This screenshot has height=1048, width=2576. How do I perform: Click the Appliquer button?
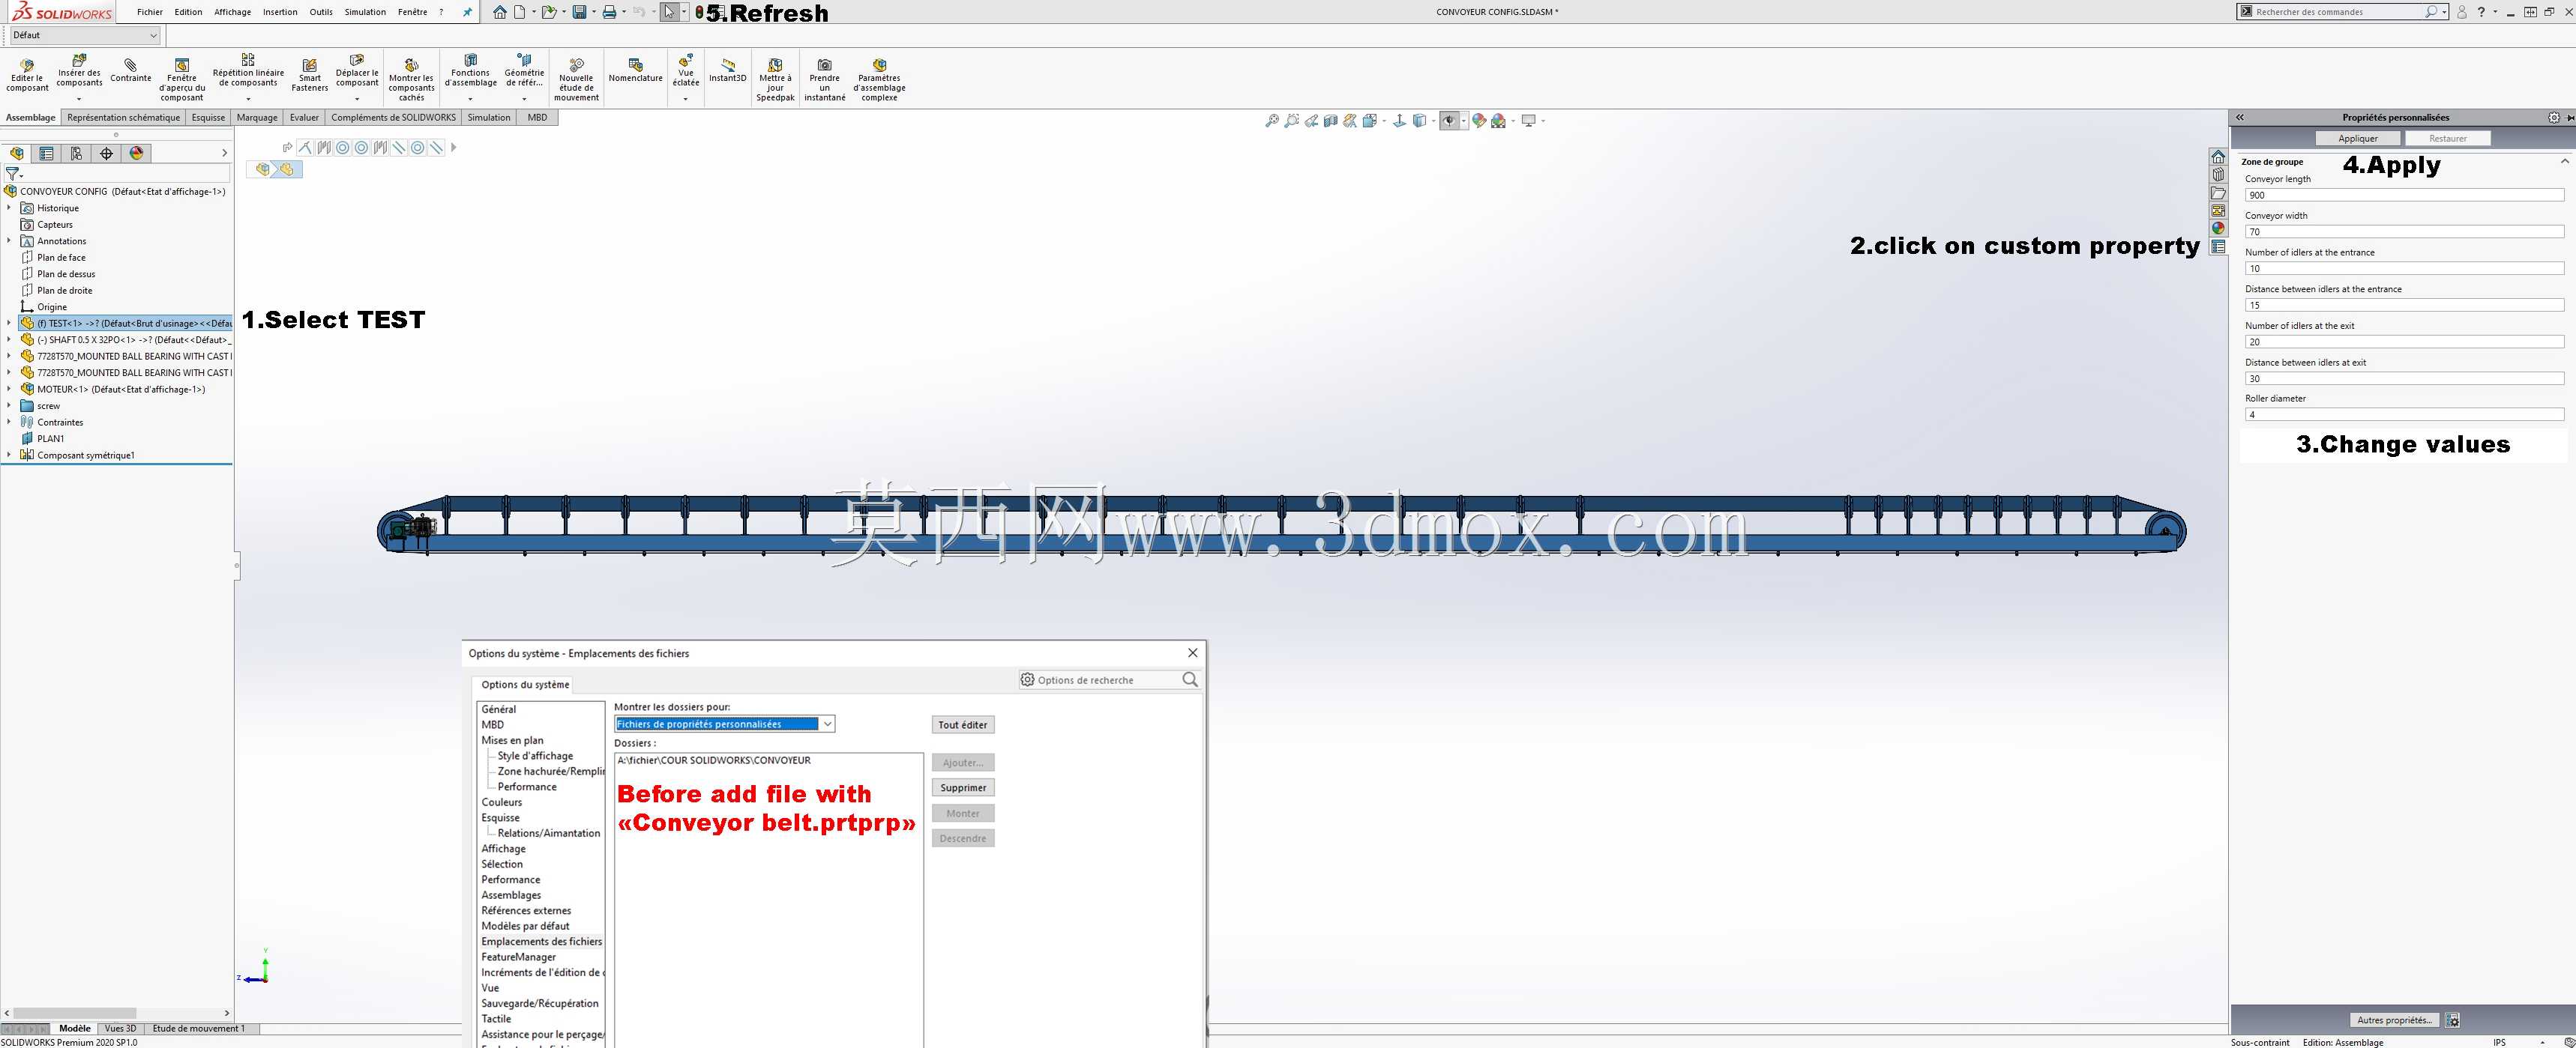tap(2358, 138)
